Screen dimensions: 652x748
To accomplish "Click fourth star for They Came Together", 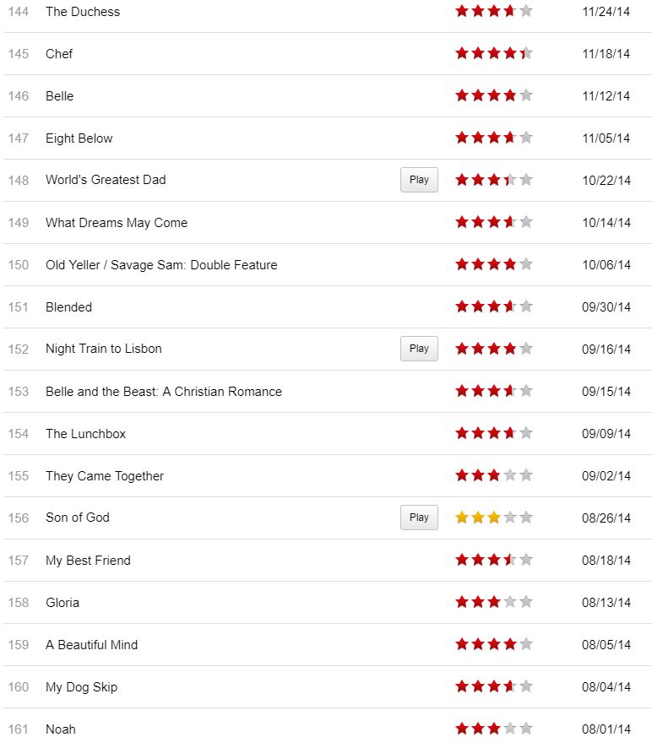I will (x=510, y=476).
